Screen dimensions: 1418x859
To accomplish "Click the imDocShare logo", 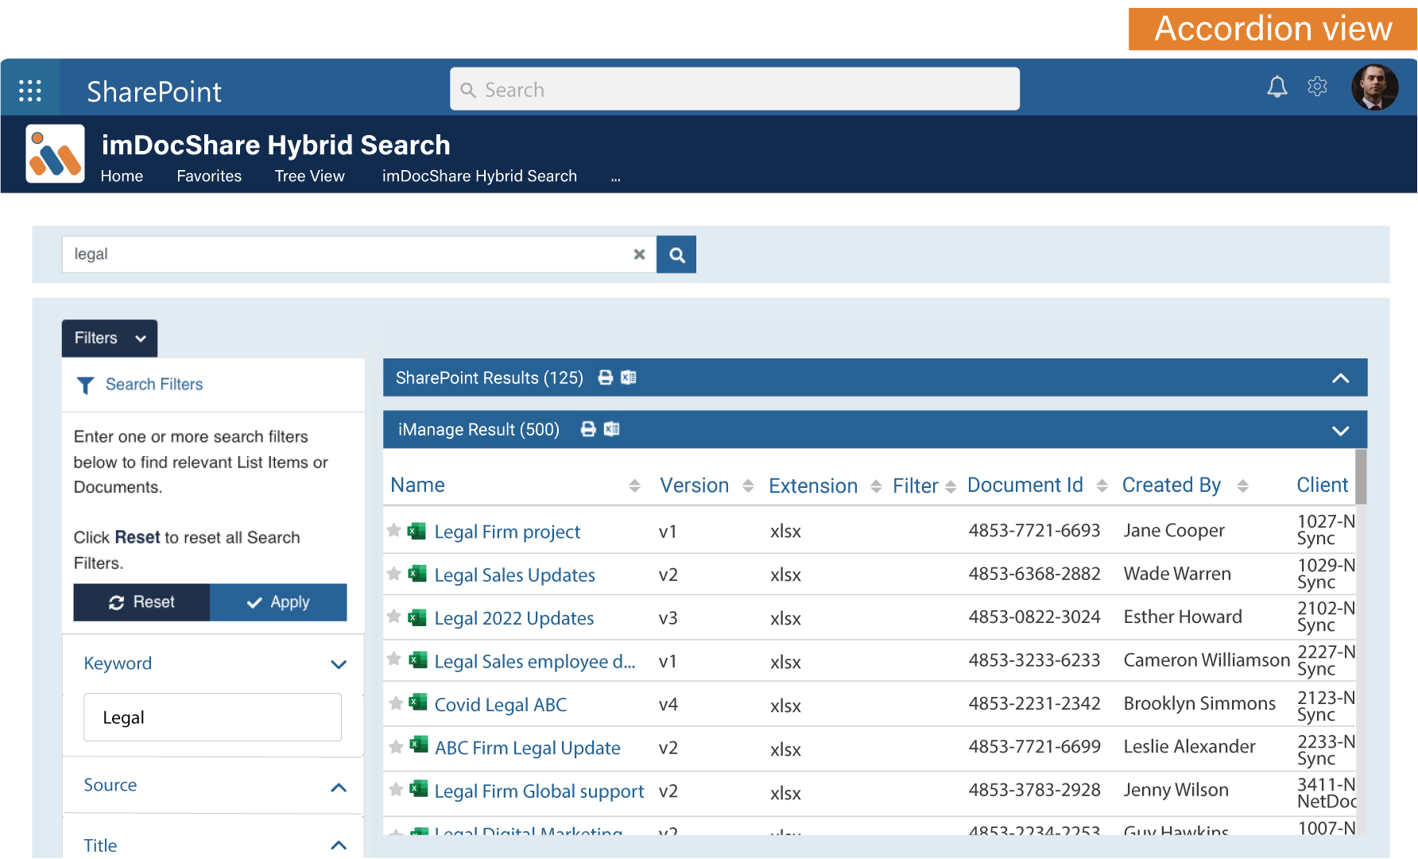I will [55, 153].
